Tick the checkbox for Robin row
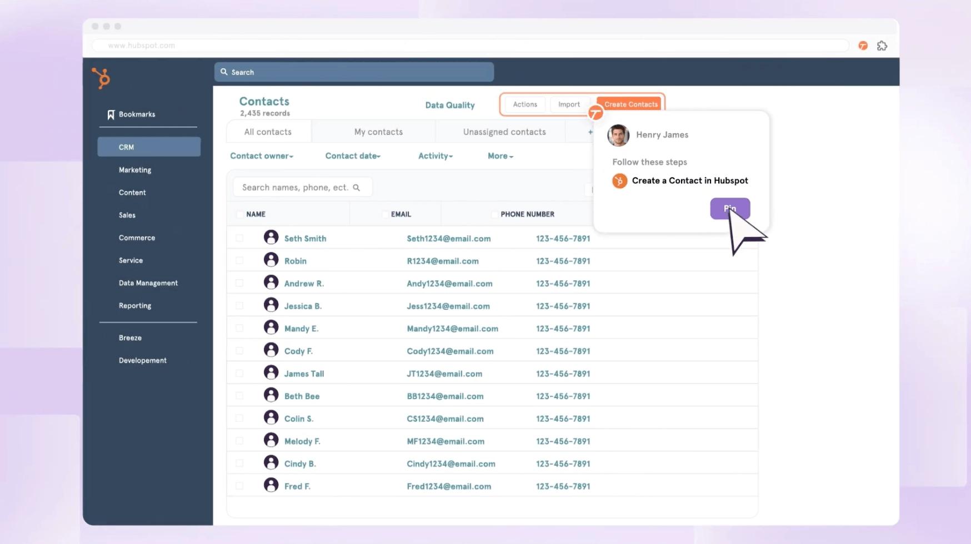Screen dimensions: 971x544 click(239, 260)
